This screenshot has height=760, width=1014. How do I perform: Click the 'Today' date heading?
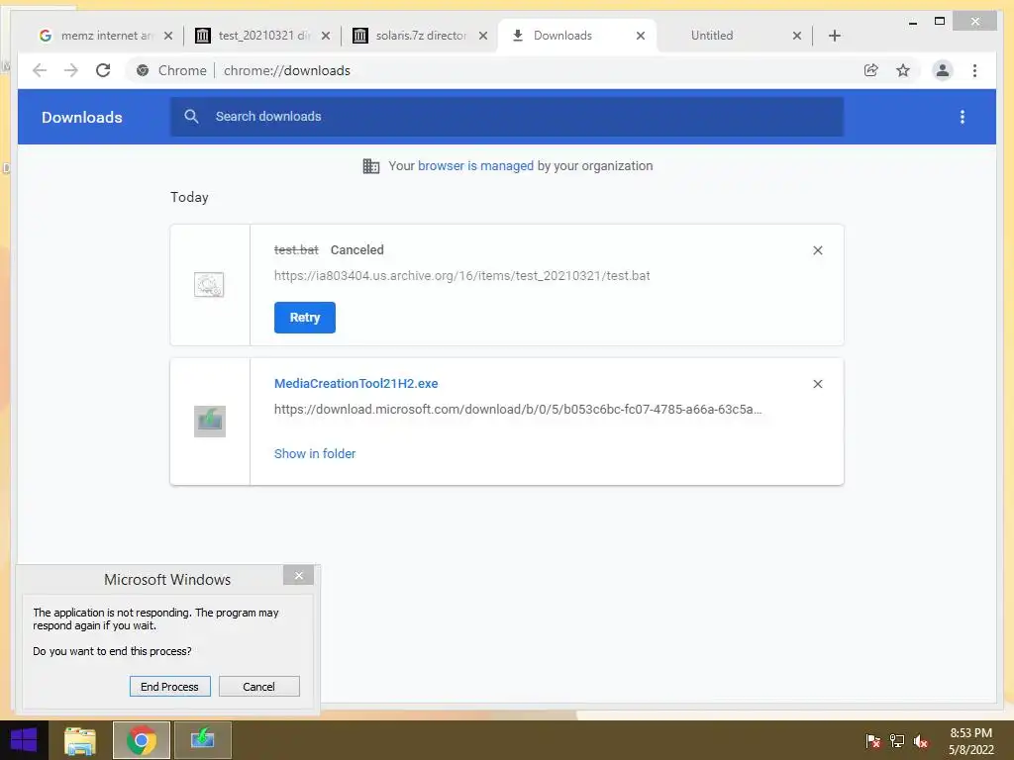point(189,197)
